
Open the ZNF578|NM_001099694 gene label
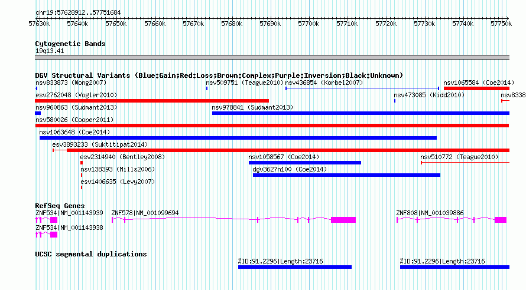click(145, 213)
